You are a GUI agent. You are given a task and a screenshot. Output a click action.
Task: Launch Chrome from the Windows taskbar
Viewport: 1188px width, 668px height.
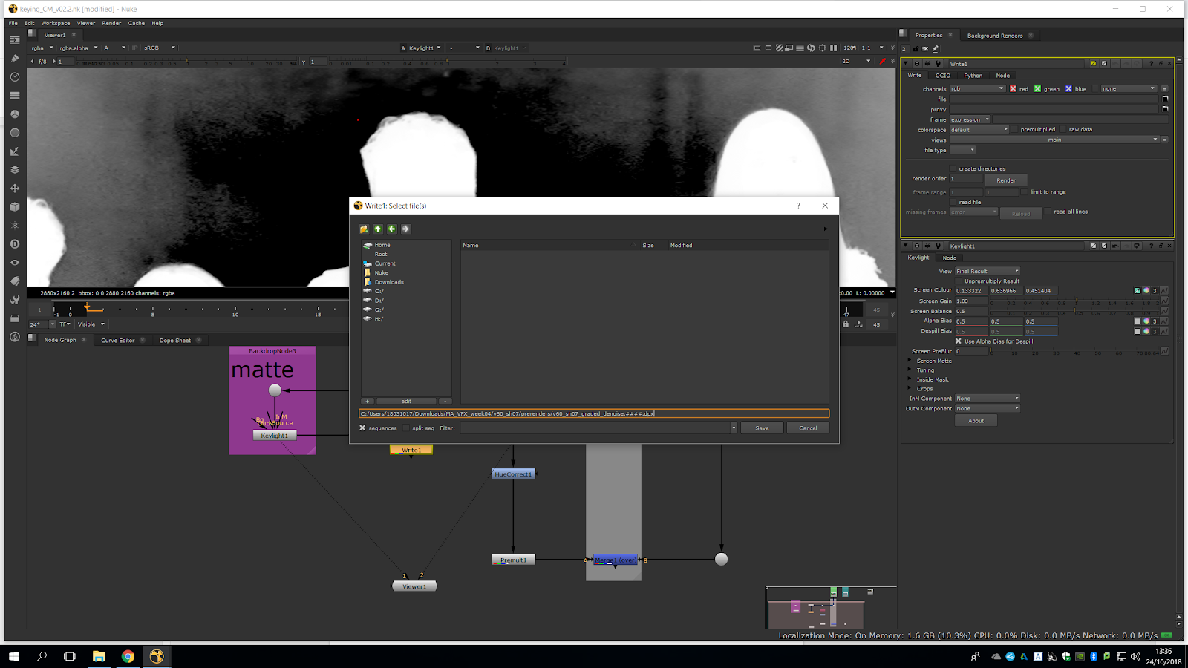pos(128,656)
